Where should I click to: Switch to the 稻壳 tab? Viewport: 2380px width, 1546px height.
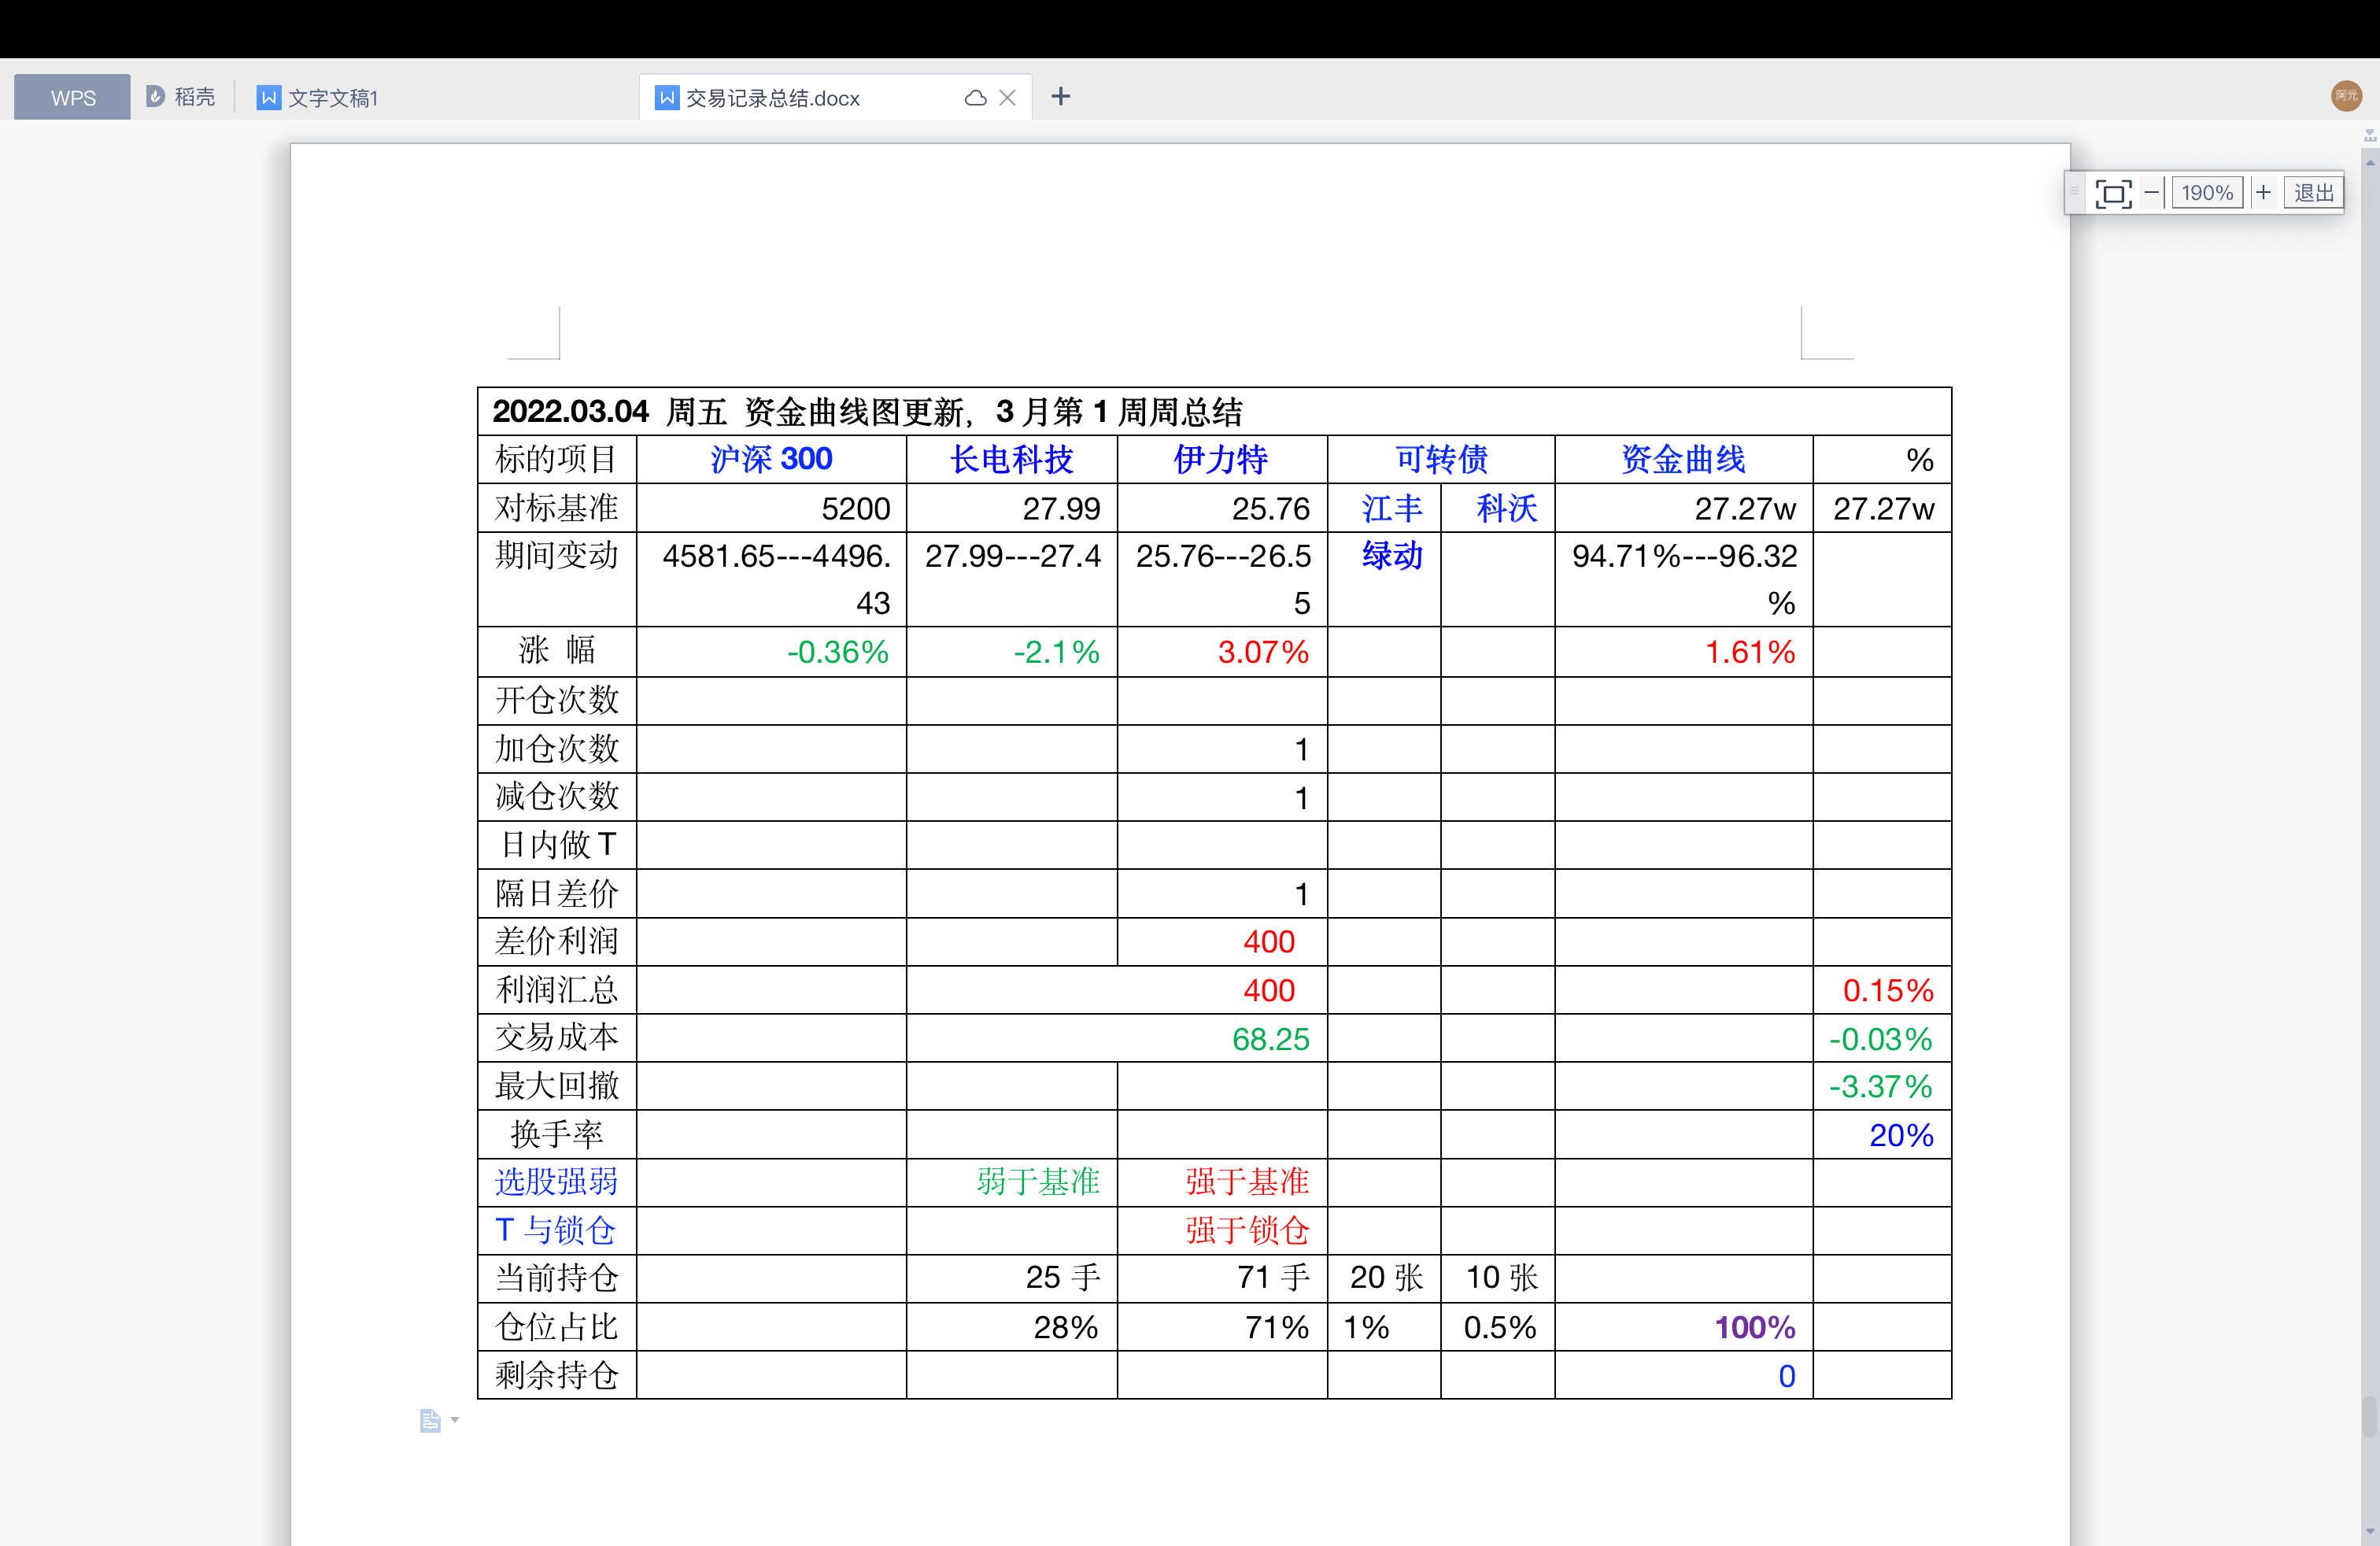[x=181, y=97]
